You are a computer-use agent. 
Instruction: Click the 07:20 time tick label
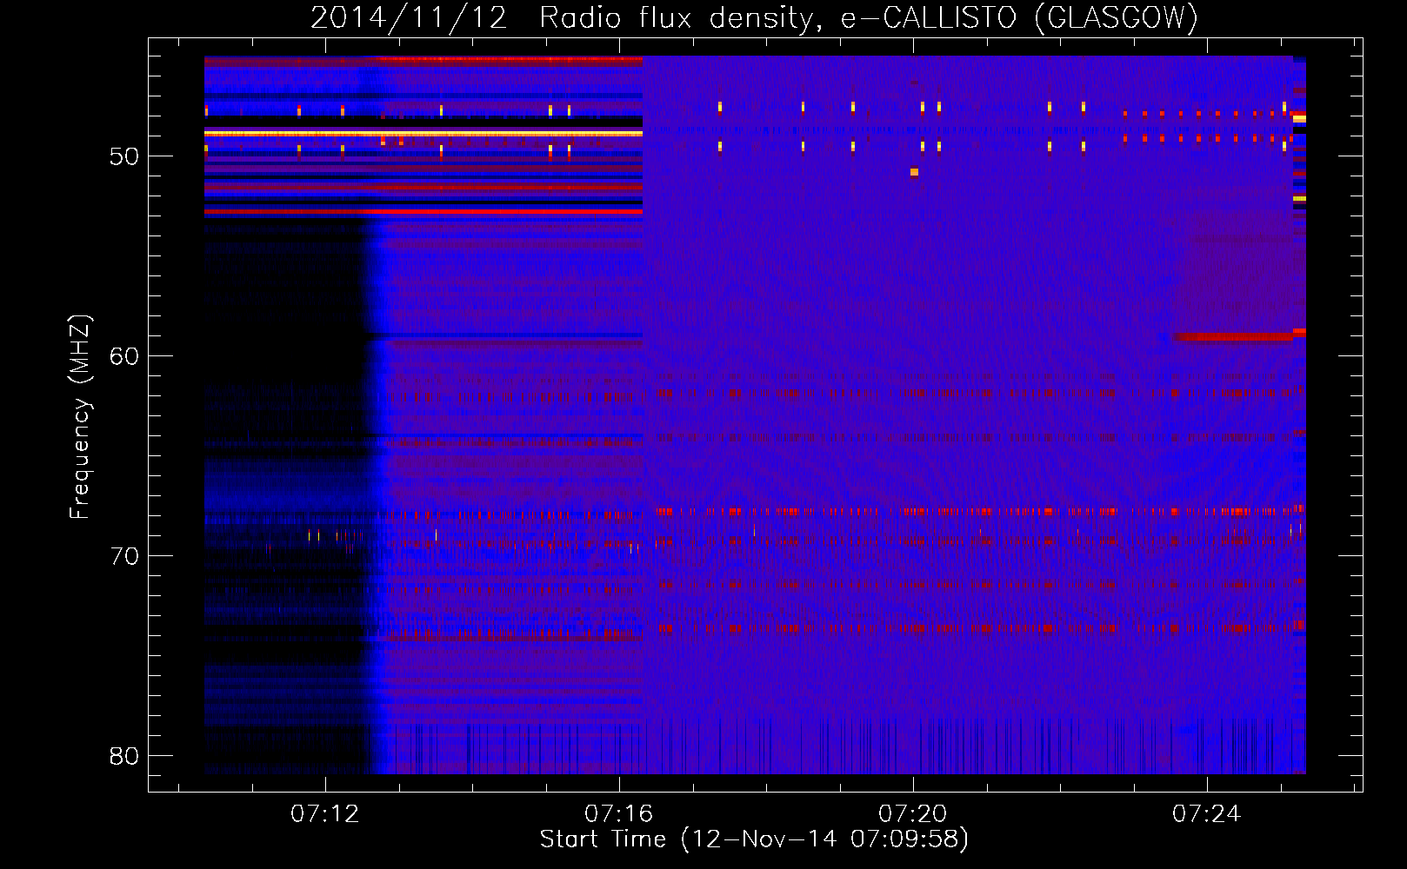[913, 814]
